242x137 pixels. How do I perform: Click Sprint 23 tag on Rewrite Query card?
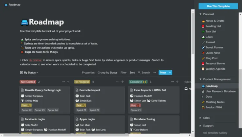pos(40,110)
